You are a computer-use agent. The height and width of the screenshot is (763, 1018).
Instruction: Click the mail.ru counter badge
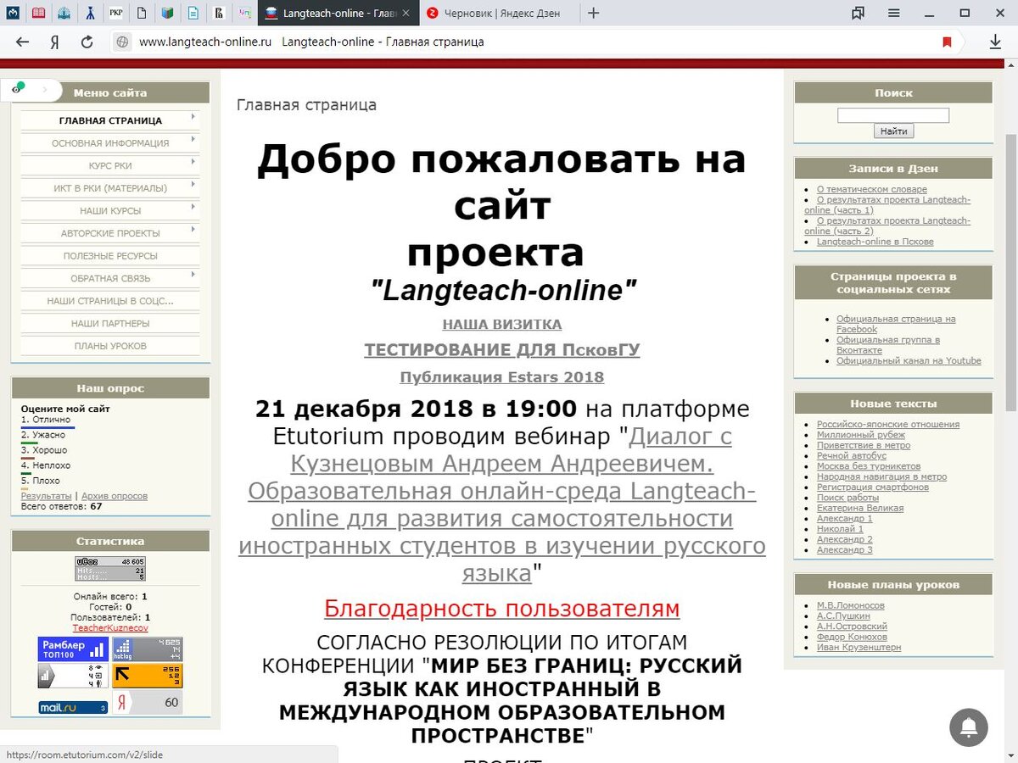pyautogui.click(x=73, y=707)
